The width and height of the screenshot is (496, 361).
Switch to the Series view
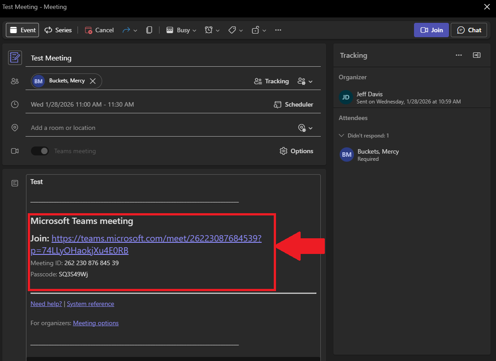click(x=58, y=30)
